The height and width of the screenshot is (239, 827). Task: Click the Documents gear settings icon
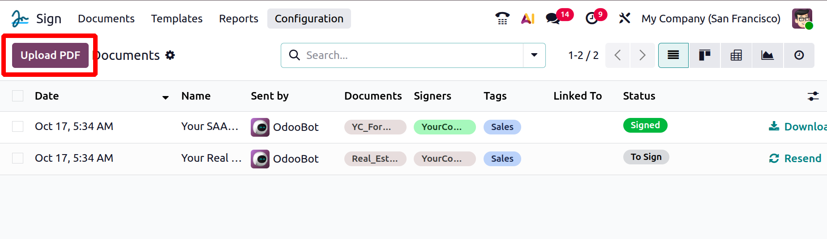[170, 55]
